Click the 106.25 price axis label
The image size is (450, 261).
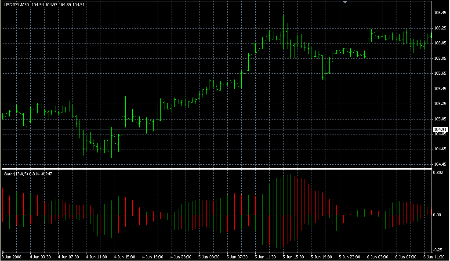tap(440, 28)
